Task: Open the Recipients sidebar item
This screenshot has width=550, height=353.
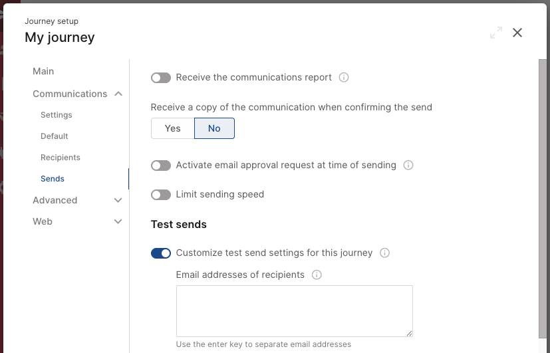Action: click(x=61, y=158)
